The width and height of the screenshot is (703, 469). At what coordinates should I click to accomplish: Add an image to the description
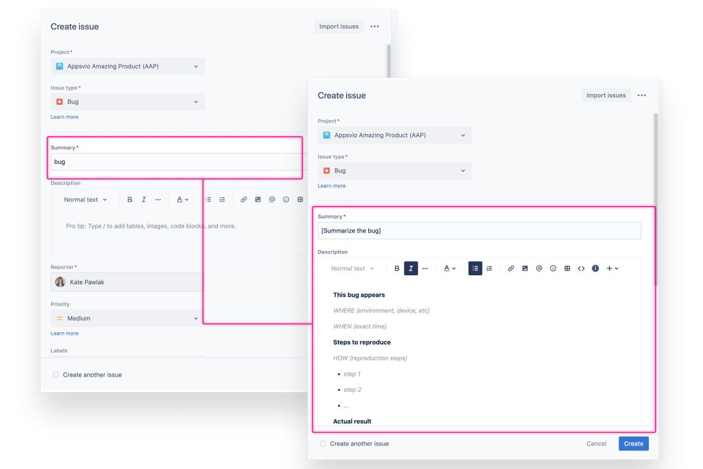[525, 268]
